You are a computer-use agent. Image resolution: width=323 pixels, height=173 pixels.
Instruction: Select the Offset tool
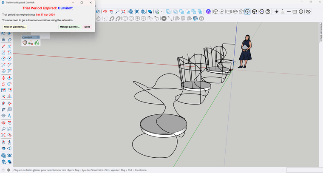tap(9, 90)
